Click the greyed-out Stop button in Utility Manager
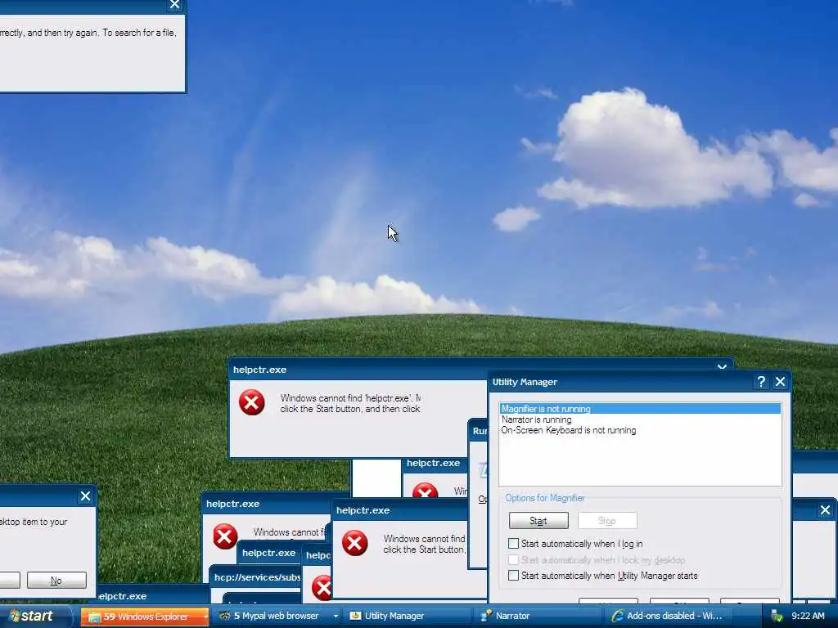The width and height of the screenshot is (838, 628). tap(607, 521)
